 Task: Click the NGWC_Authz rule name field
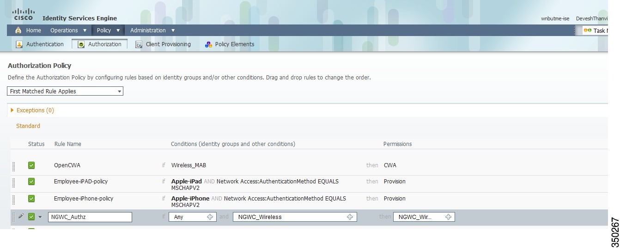pyautogui.click(x=90, y=217)
